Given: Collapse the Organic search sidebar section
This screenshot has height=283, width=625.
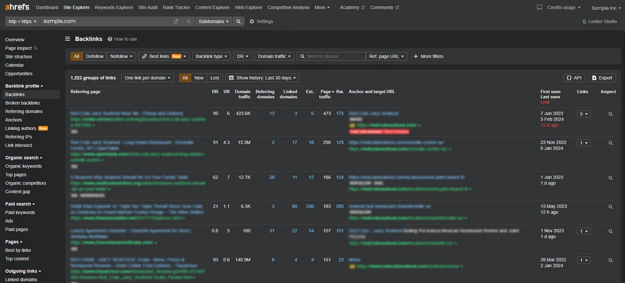Looking at the screenshot, I should point(24,158).
